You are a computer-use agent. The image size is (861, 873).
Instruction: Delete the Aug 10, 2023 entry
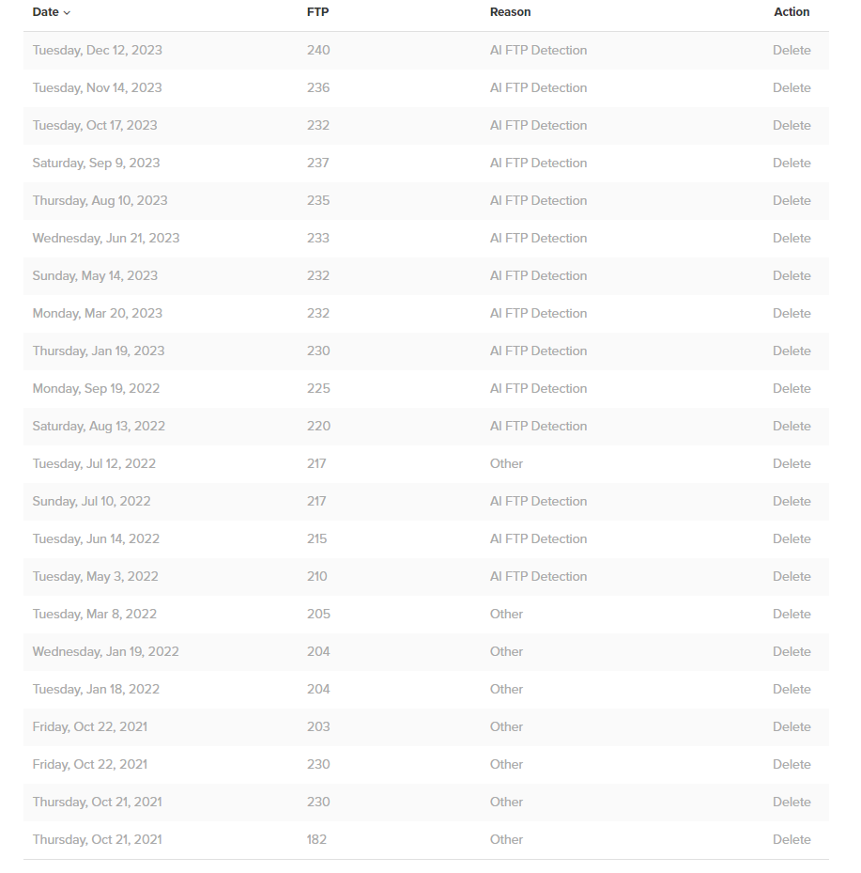coord(792,201)
